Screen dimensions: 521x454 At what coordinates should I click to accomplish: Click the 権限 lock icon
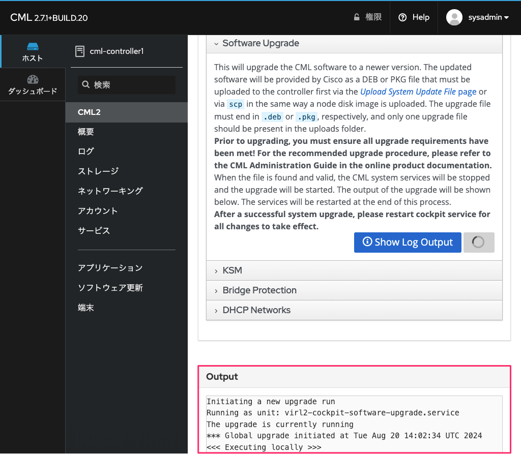tap(357, 17)
